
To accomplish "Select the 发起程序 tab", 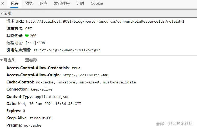I will point(62,3).
